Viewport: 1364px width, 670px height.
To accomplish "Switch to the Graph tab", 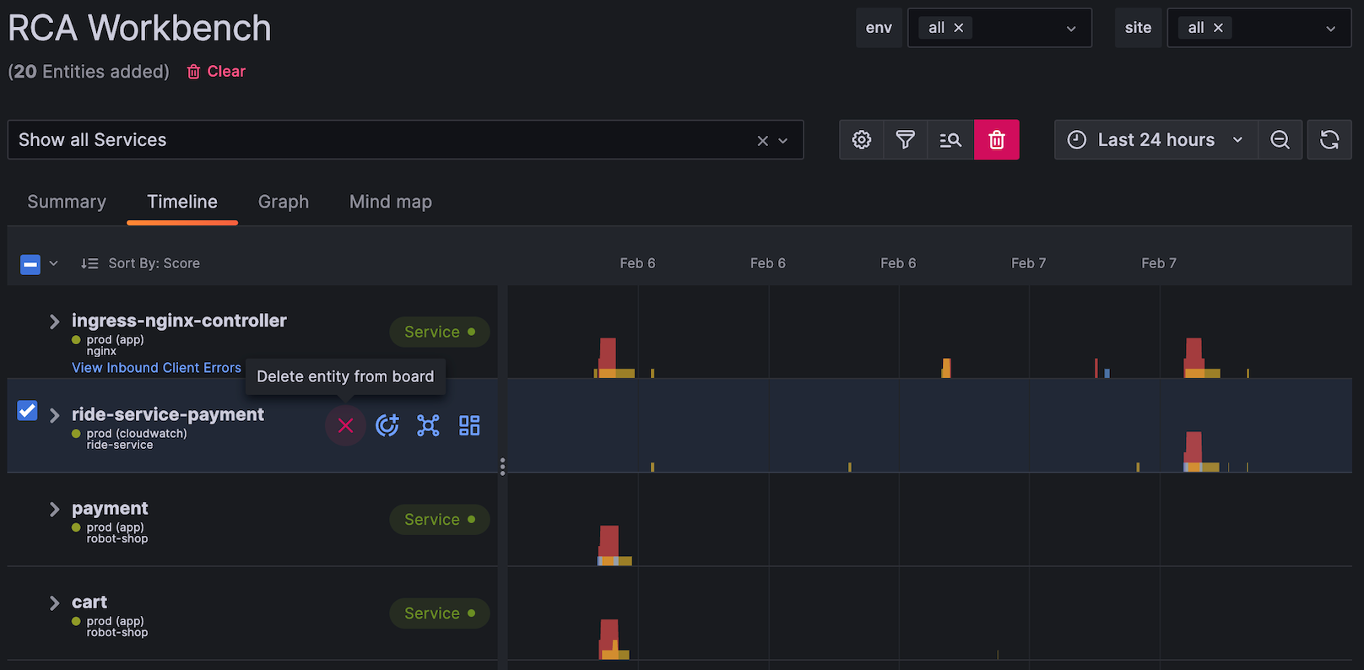I will pyautogui.click(x=284, y=202).
